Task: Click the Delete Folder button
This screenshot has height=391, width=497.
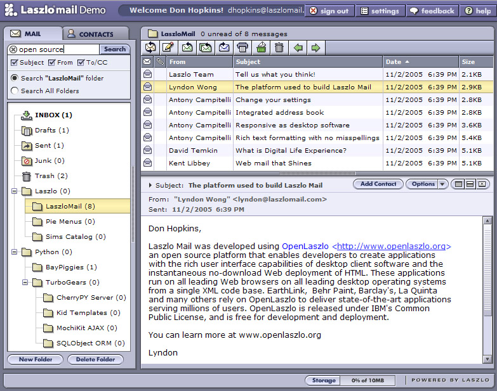Action: (x=95, y=359)
